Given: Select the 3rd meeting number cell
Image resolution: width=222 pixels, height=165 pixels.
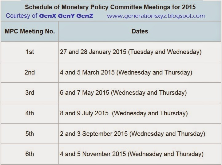Looking at the screenshot, I should (x=30, y=93).
